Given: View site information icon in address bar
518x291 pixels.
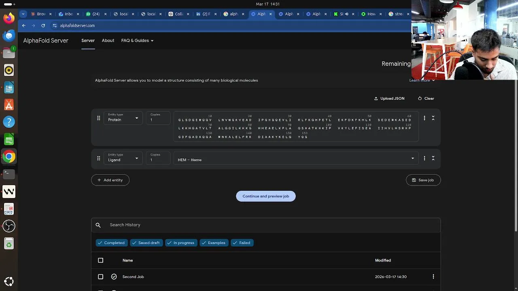Looking at the screenshot, I should point(55,25).
